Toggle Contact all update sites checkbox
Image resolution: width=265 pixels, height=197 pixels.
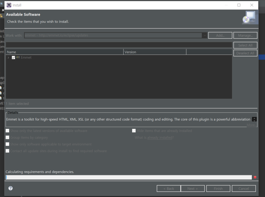tap(8, 151)
